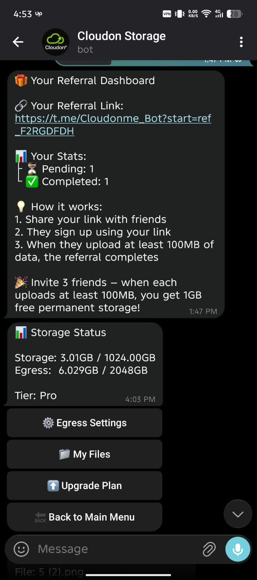Focus the Message input field
This screenshot has width=257, height=580.
pyautogui.click(x=116, y=549)
